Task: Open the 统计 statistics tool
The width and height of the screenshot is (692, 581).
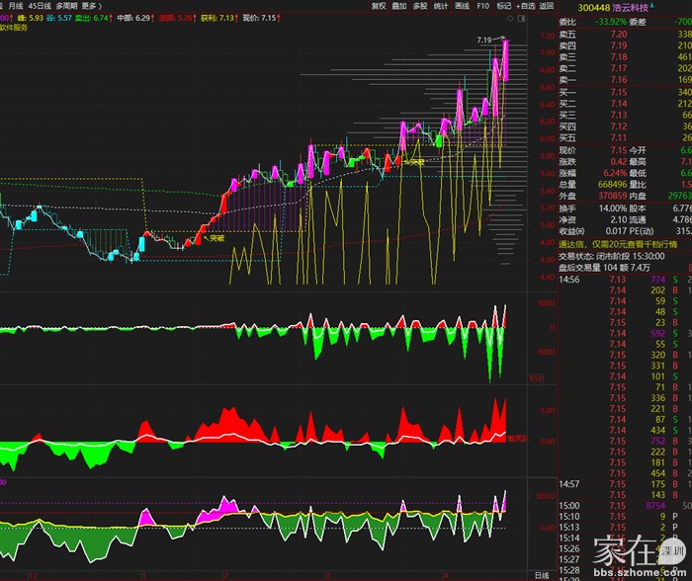Action: (441, 5)
